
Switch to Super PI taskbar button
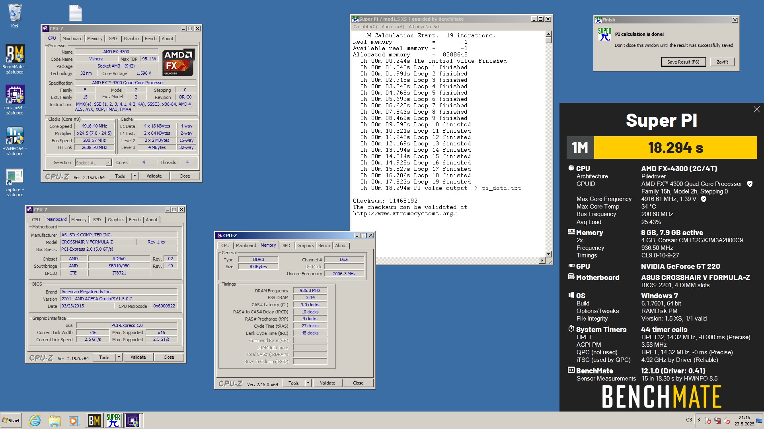pos(113,420)
